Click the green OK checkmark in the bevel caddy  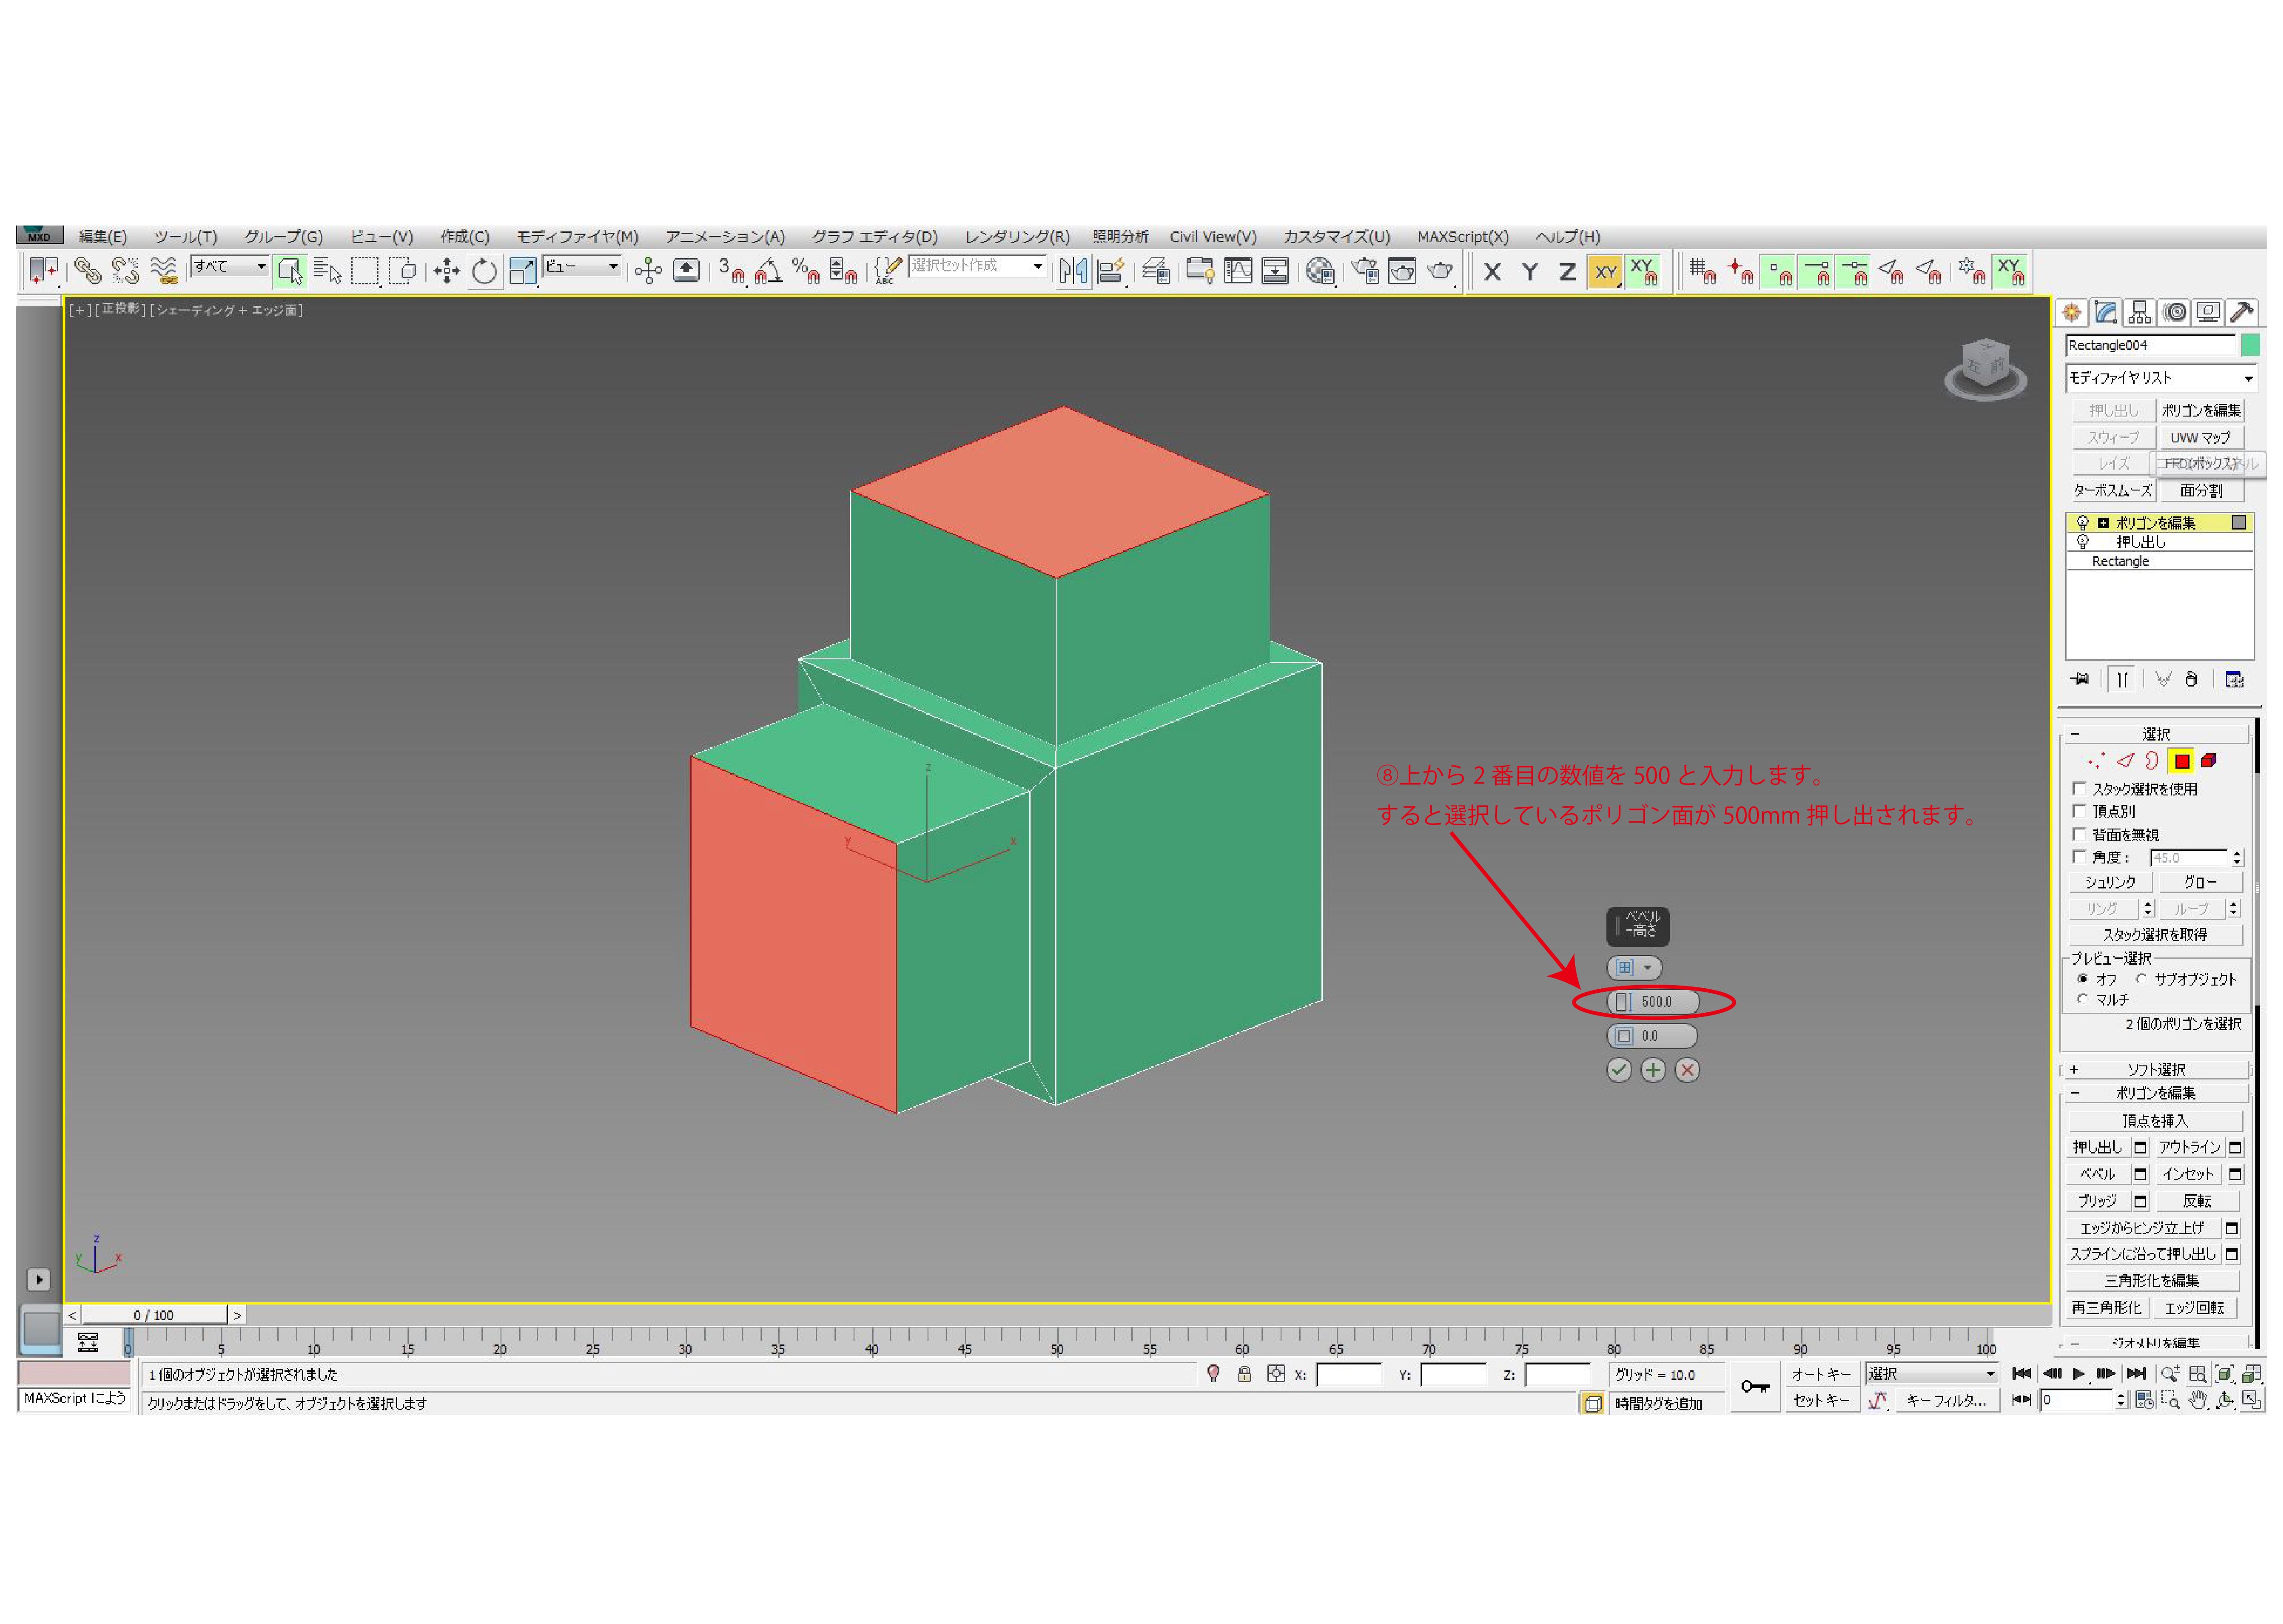click(x=1618, y=1070)
